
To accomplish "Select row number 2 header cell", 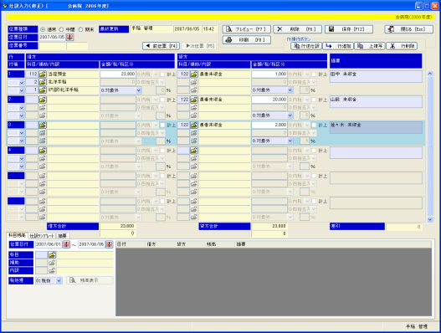I will tap(16, 100).
